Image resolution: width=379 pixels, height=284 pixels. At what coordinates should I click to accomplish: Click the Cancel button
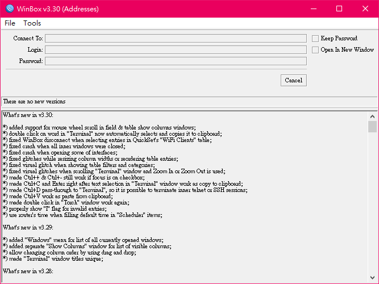294,80
